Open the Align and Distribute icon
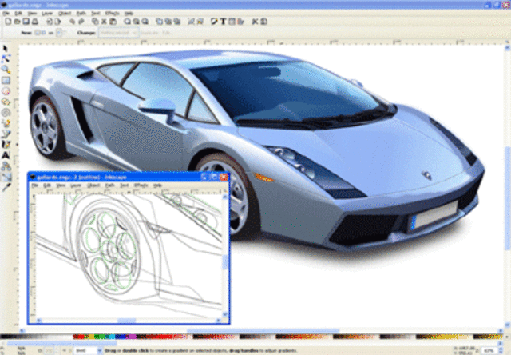The image size is (511, 355). [x=240, y=22]
